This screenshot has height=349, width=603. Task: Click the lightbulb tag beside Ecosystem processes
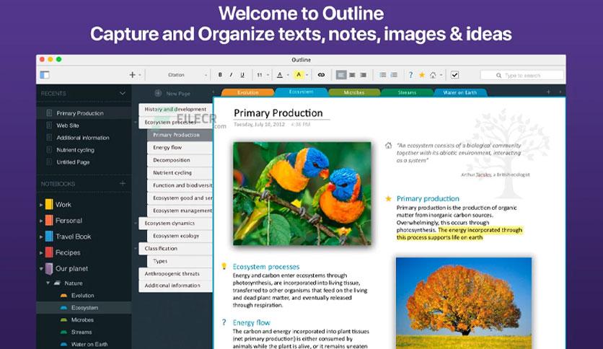[x=224, y=266]
